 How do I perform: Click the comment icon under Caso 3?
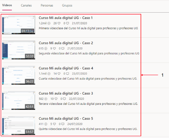click(x=64, y=99)
